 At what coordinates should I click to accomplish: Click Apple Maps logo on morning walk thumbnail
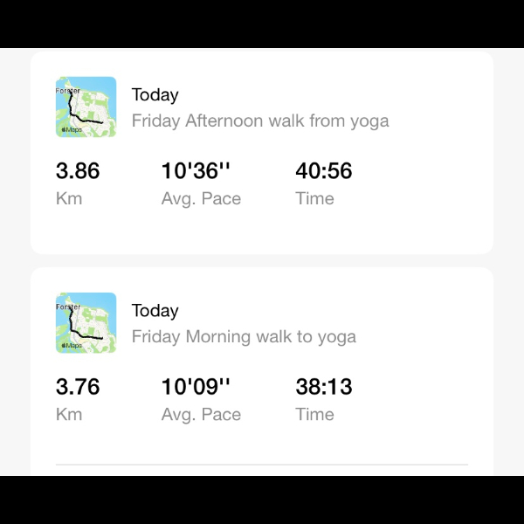click(x=71, y=345)
